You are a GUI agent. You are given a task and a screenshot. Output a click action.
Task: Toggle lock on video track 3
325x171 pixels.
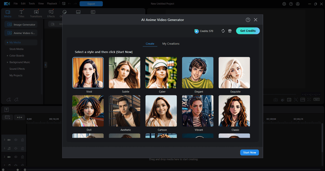pos(22,140)
